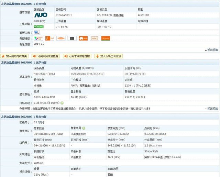The height and width of the screenshot is (177, 220).
Task: Click the green RoHS status badge
Action: pos(38,26)
